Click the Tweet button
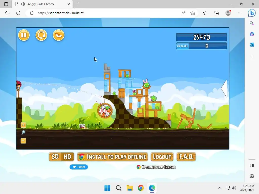 click(79, 167)
